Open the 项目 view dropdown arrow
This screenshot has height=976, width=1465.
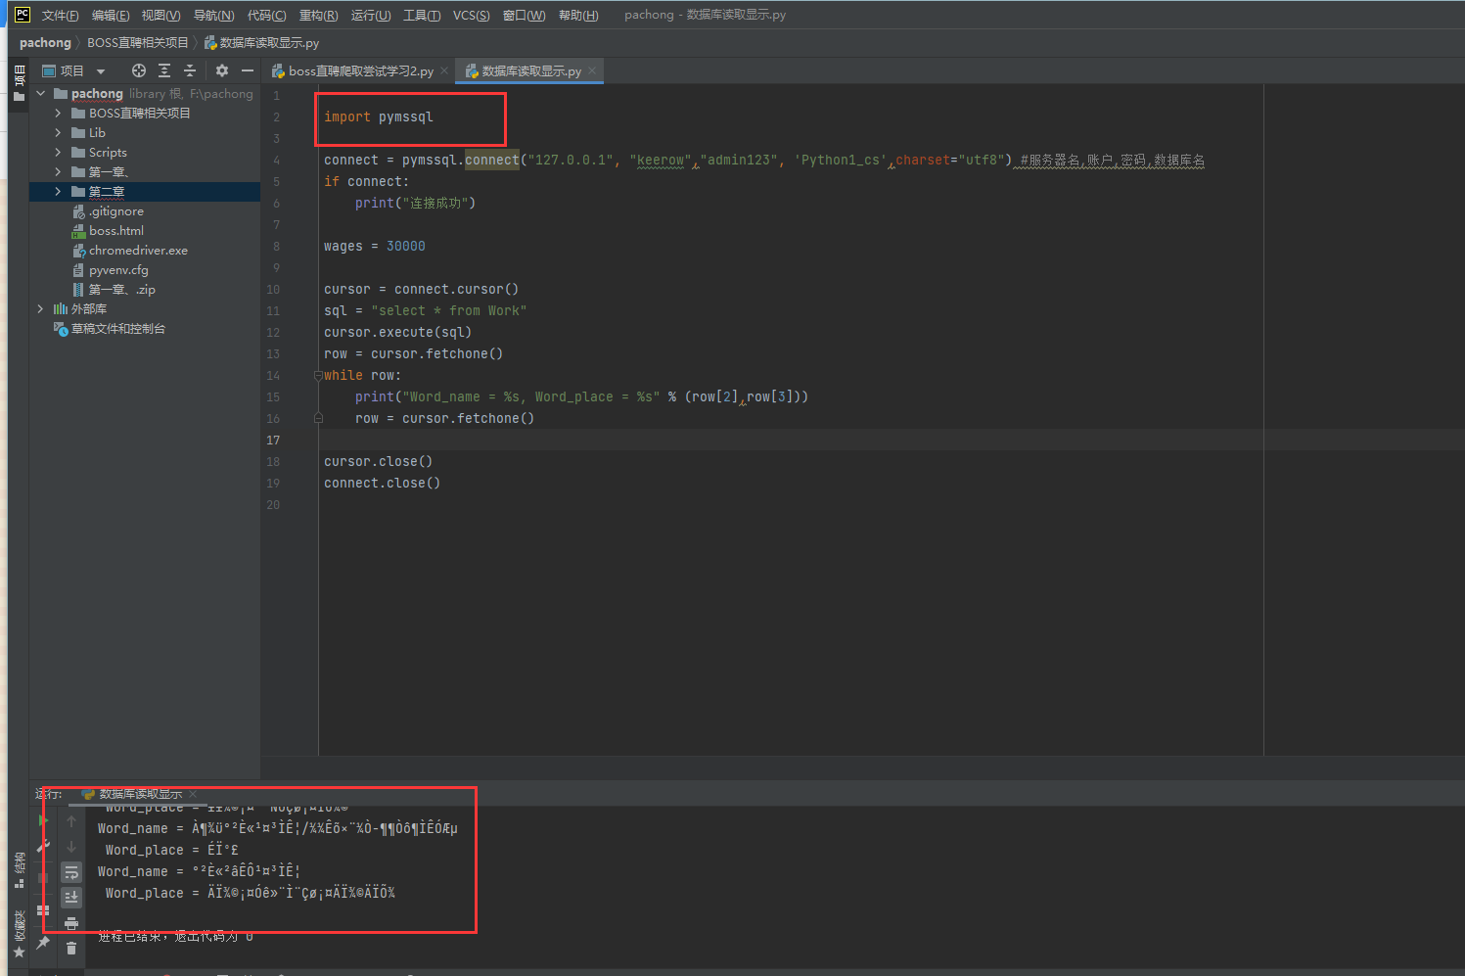coord(101,71)
